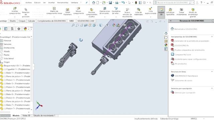Click Insertar componentes tool

pyautogui.click(x=15, y=11)
